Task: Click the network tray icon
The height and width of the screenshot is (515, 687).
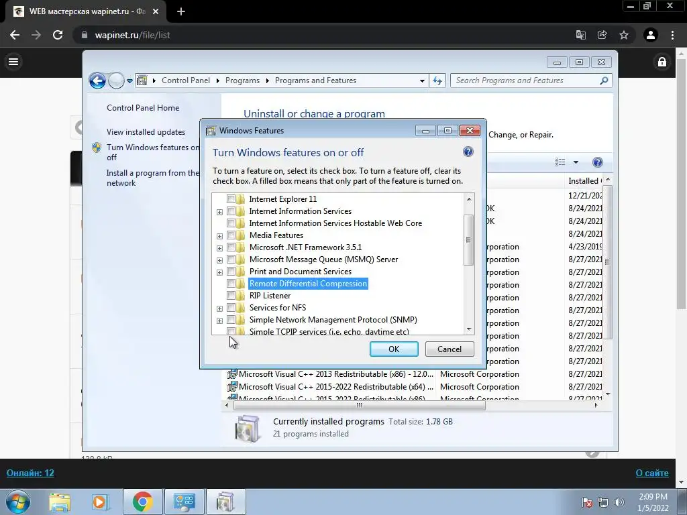Action: click(603, 502)
